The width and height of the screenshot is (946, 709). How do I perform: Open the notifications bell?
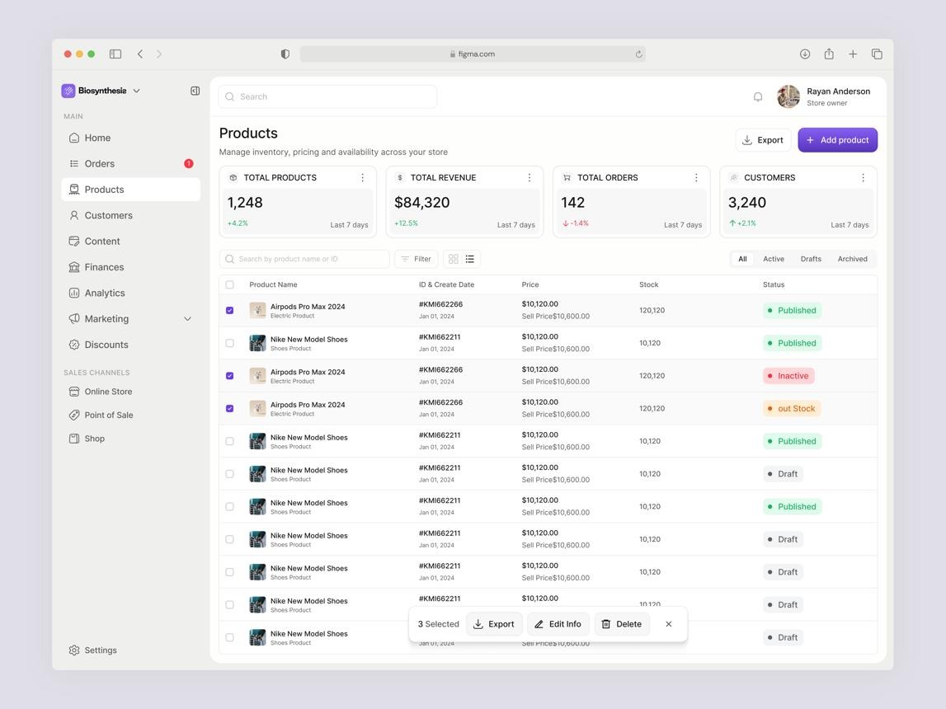758,96
